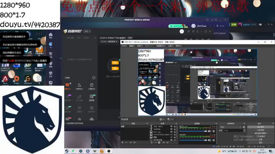
Task: Move source up in OBS Sources panel
Action: (164, 142)
